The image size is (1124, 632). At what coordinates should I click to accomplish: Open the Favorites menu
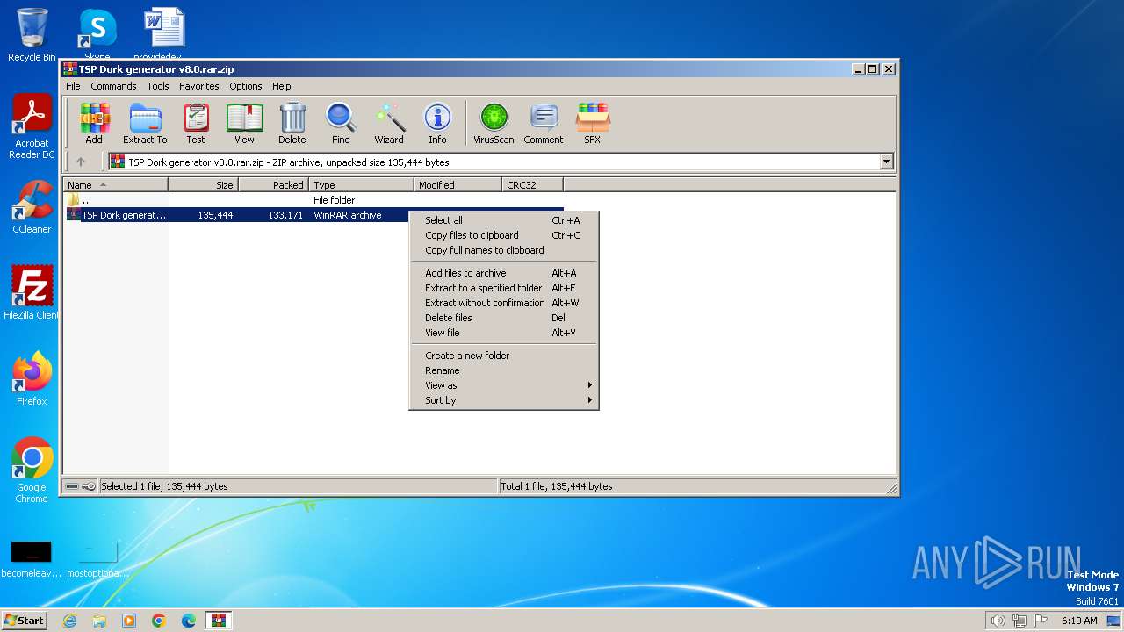tap(199, 86)
